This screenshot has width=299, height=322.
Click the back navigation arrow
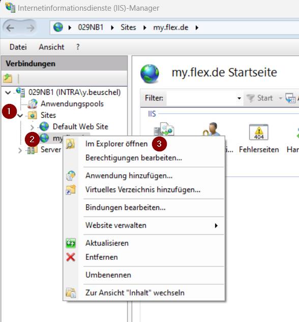point(10,28)
